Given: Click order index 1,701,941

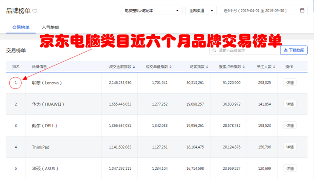Looking at the screenshot, I should tap(160, 83).
